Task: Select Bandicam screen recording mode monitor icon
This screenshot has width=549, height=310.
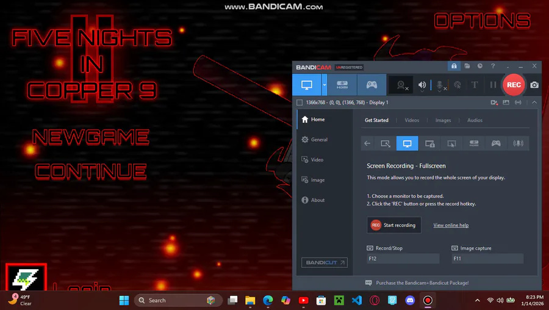Action: point(307,85)
